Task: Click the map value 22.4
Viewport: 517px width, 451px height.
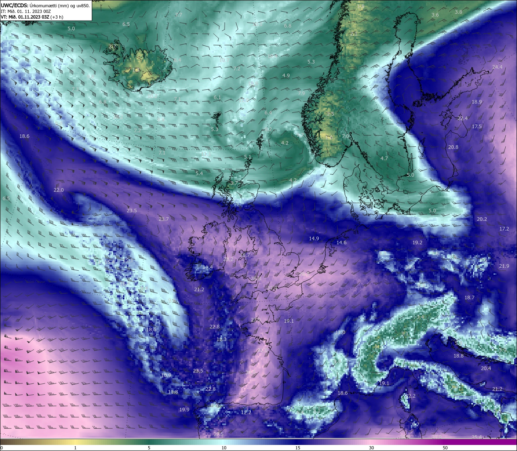Action: 462,119
